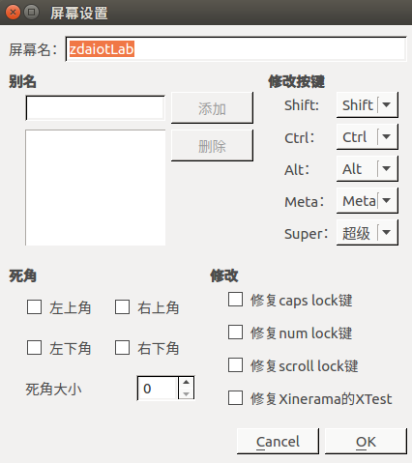This screenshot has height=463, width=412.
Task: Open the Super modifier dropdown
Action: pos(368,232)
